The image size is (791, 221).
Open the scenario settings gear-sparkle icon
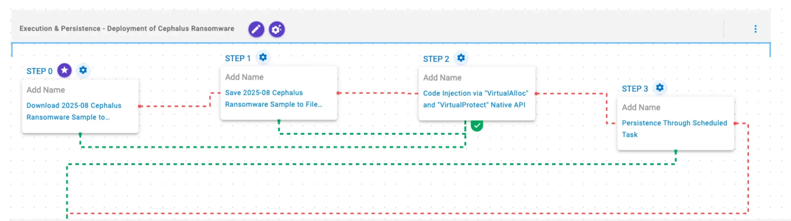pyautogui.click(x=277, y=29)
